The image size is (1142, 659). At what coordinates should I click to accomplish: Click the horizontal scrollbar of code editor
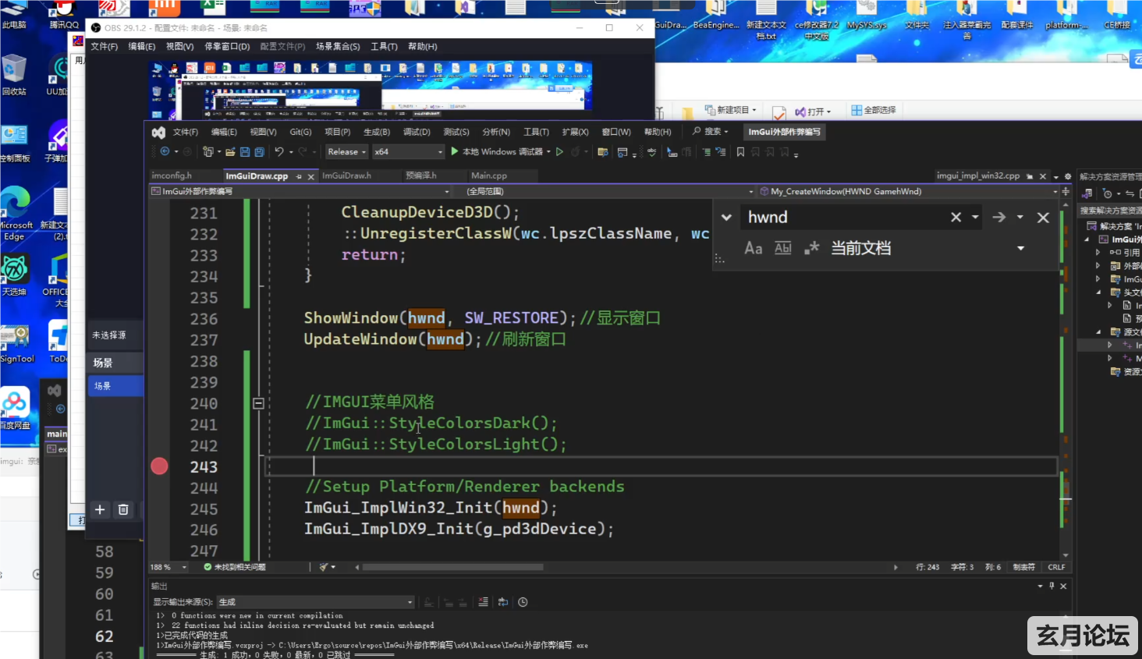coord(452,567)
